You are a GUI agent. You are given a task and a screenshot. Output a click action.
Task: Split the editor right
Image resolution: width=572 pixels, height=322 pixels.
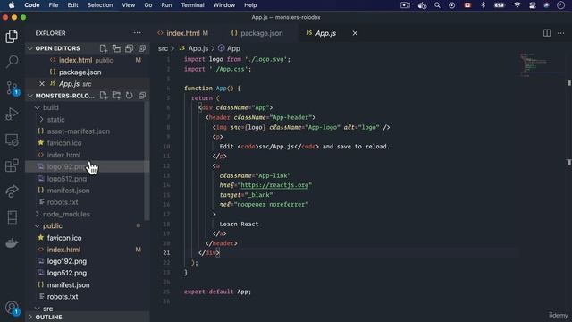547,33
